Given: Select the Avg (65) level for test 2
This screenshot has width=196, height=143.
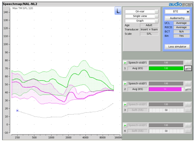Looking at the screenshot, I should [x=137, y=89].
